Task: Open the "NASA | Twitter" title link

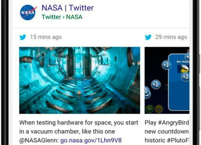Action: 68,8
